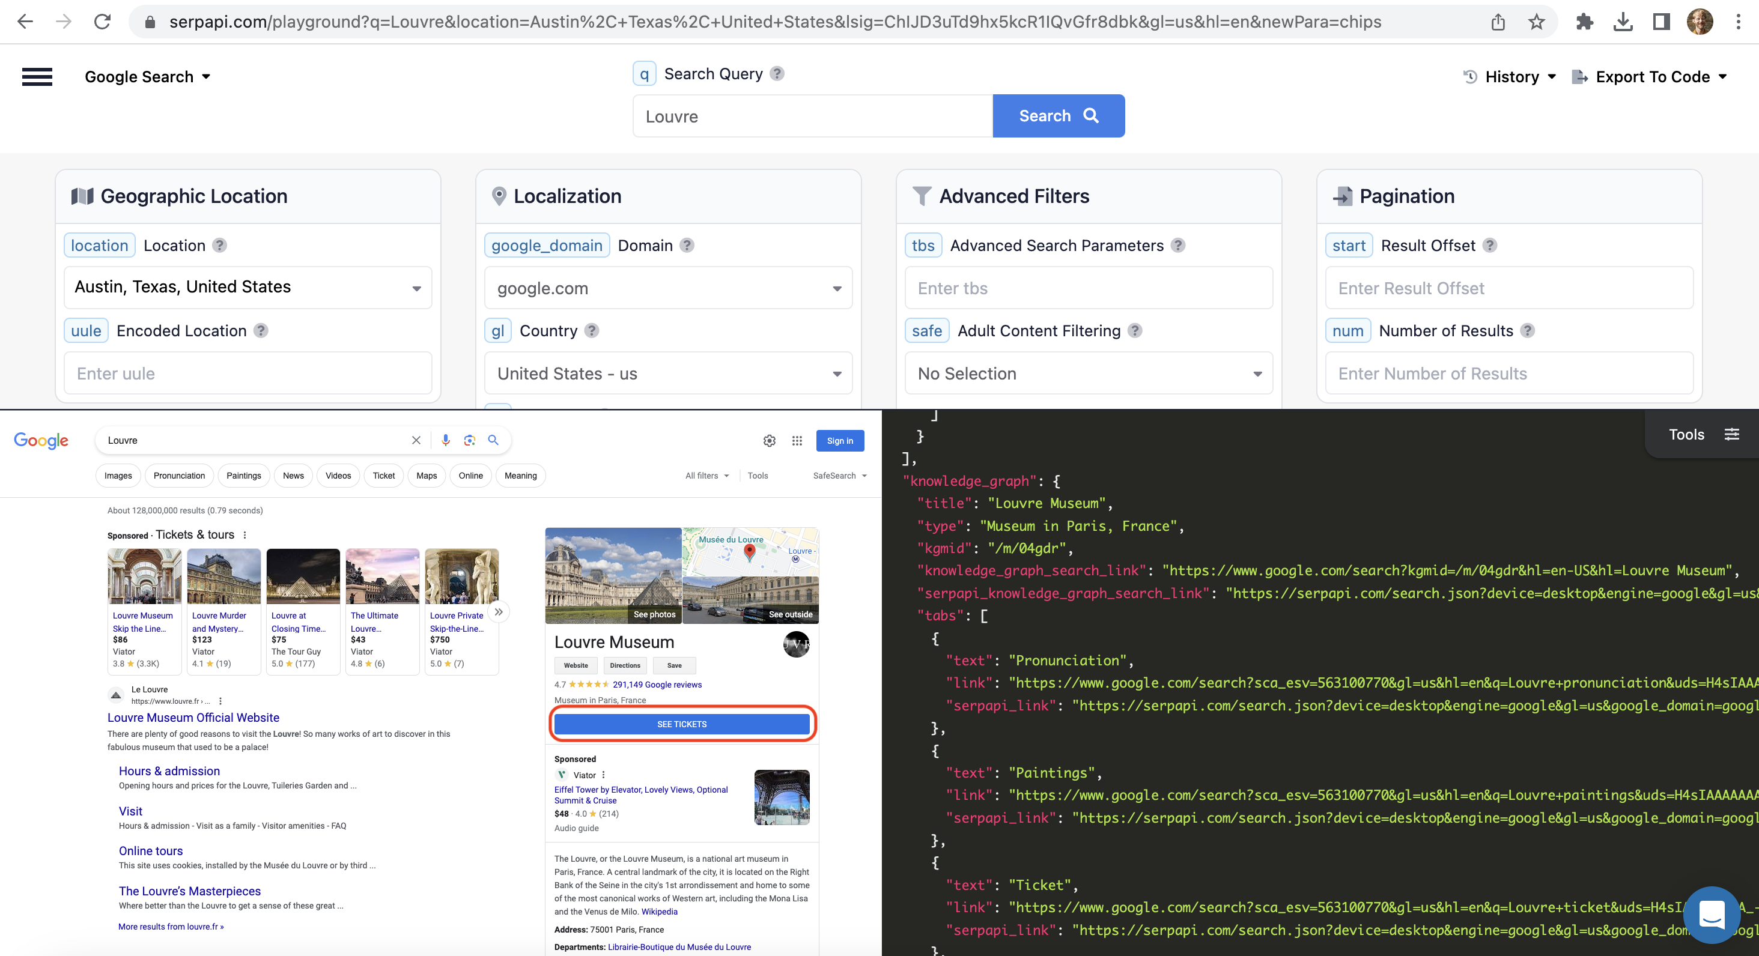
Task: Switch to the Paintings search tab
Action: coord(244,476)
